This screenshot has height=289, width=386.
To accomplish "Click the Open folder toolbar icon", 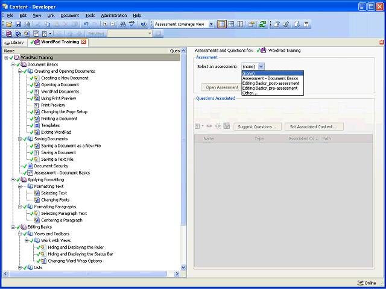I will coord(9,24).
